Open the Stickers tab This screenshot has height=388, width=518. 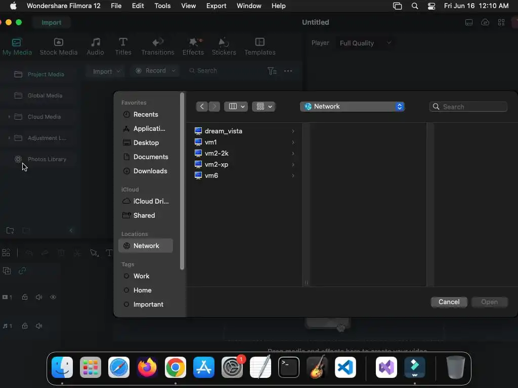[224, 46]
